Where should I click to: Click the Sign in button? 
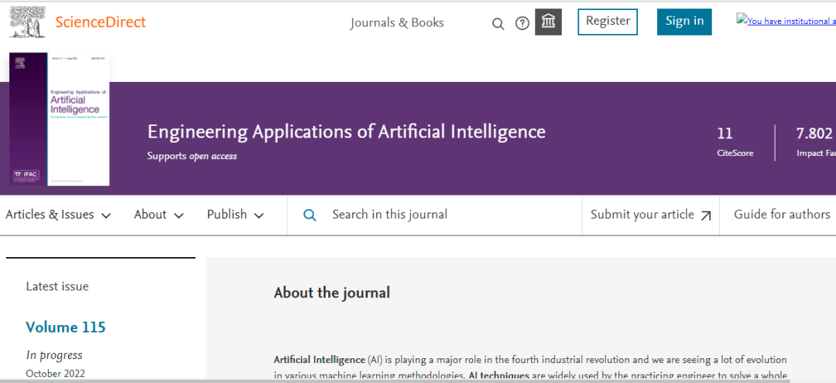pyautogui.click(x=684, y=22)
